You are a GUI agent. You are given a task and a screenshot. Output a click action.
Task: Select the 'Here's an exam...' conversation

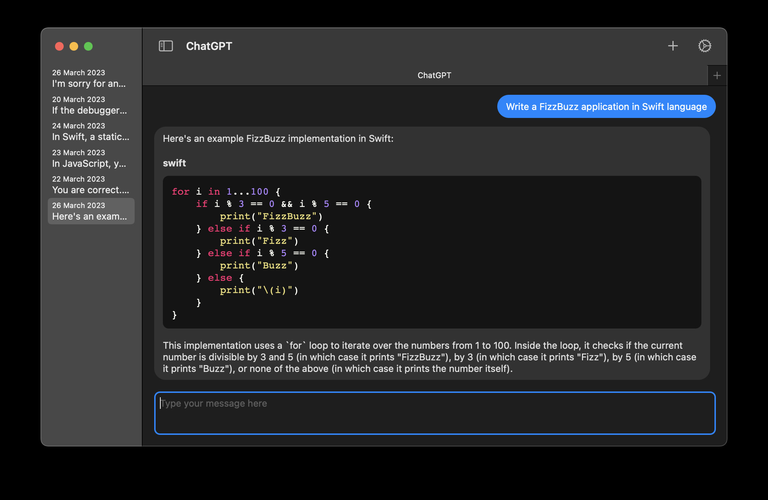(91, 211)
